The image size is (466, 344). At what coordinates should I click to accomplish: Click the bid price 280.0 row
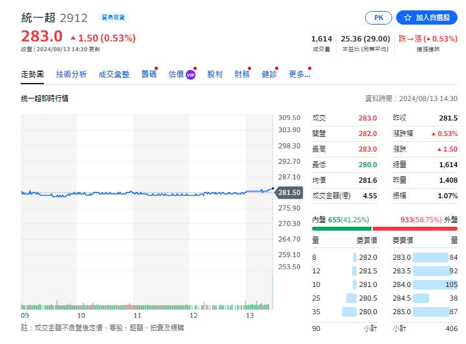coord(344,312)
